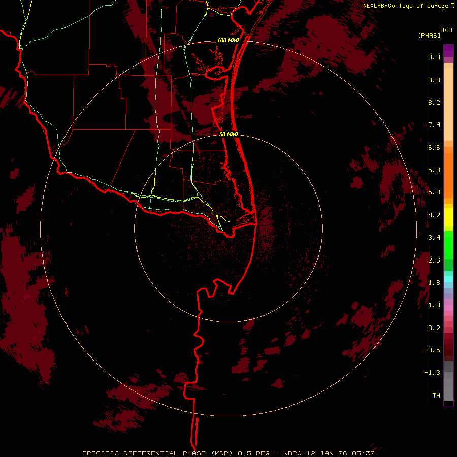Pick the orange band of the color scale
The height and width of the screenshot is (457, 457).
448,175
